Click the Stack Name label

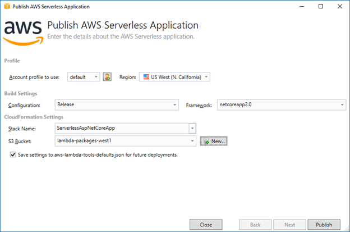coord(22,129)
